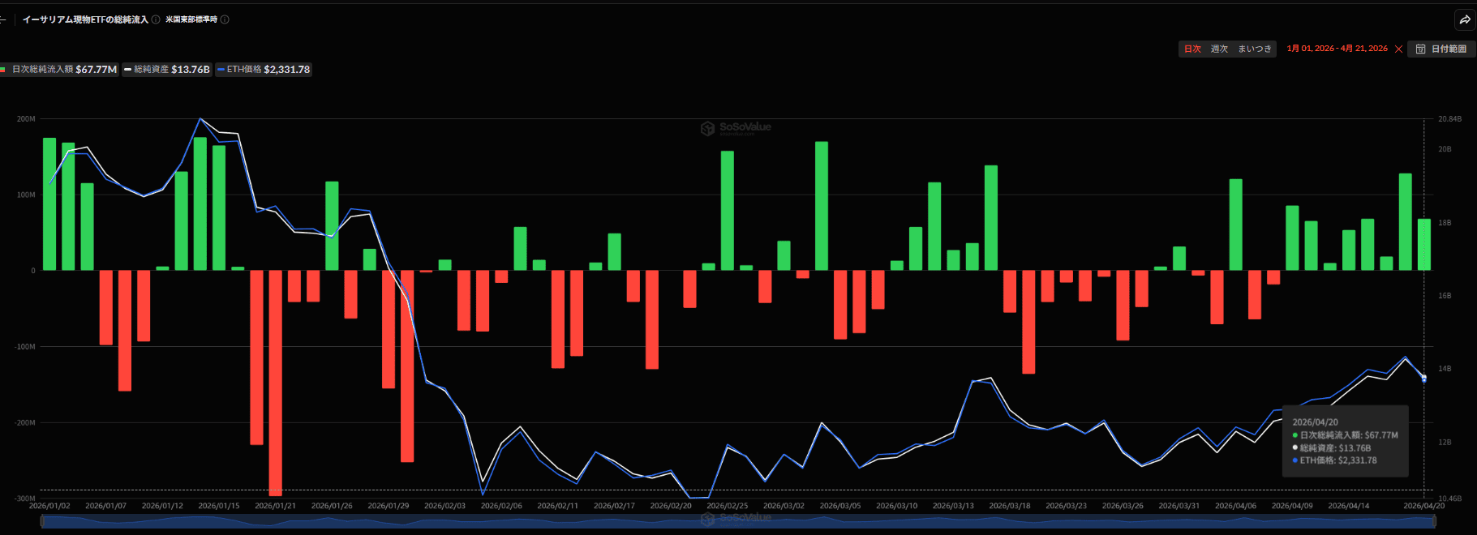This screenshot has height=535, width=1477.
Task: Click the tallest red outflow bar at 2026/01/21
Action: 276,381
